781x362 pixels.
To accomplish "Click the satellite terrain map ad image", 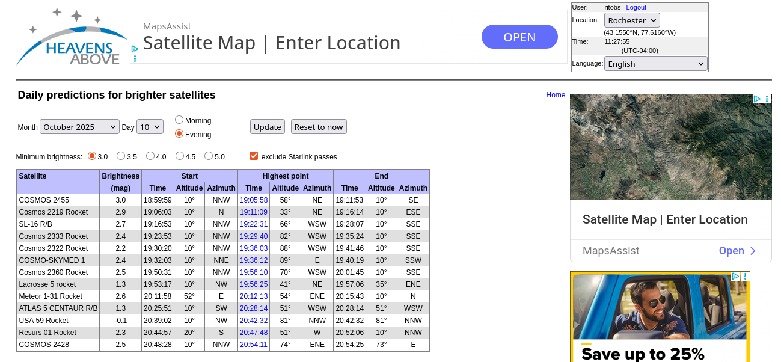I will pyautogui.click(x=670, y=147).
